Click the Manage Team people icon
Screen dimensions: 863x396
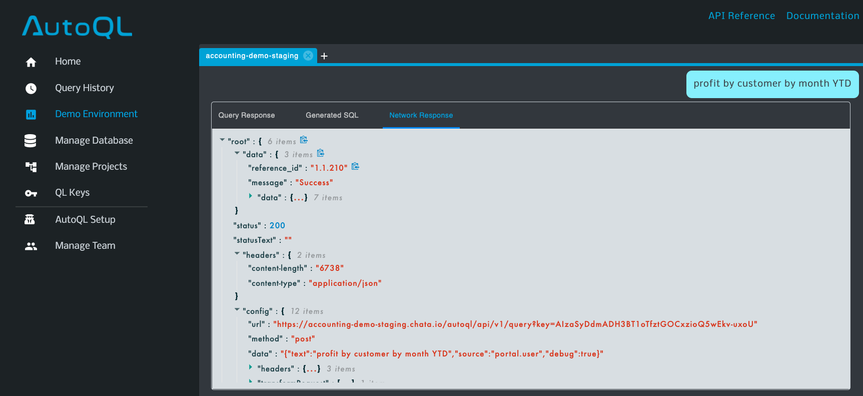pos(31,246)
